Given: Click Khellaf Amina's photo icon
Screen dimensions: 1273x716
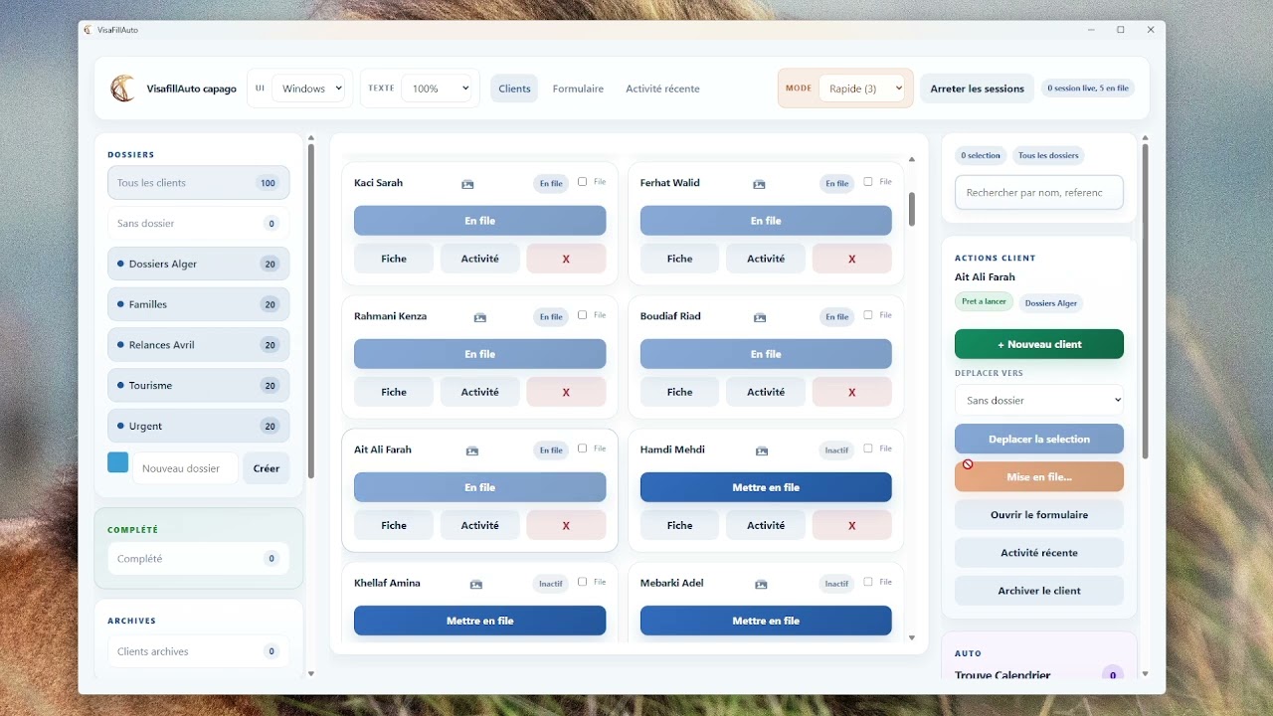Looking at the screenshot, I should [x=476, y=584].
